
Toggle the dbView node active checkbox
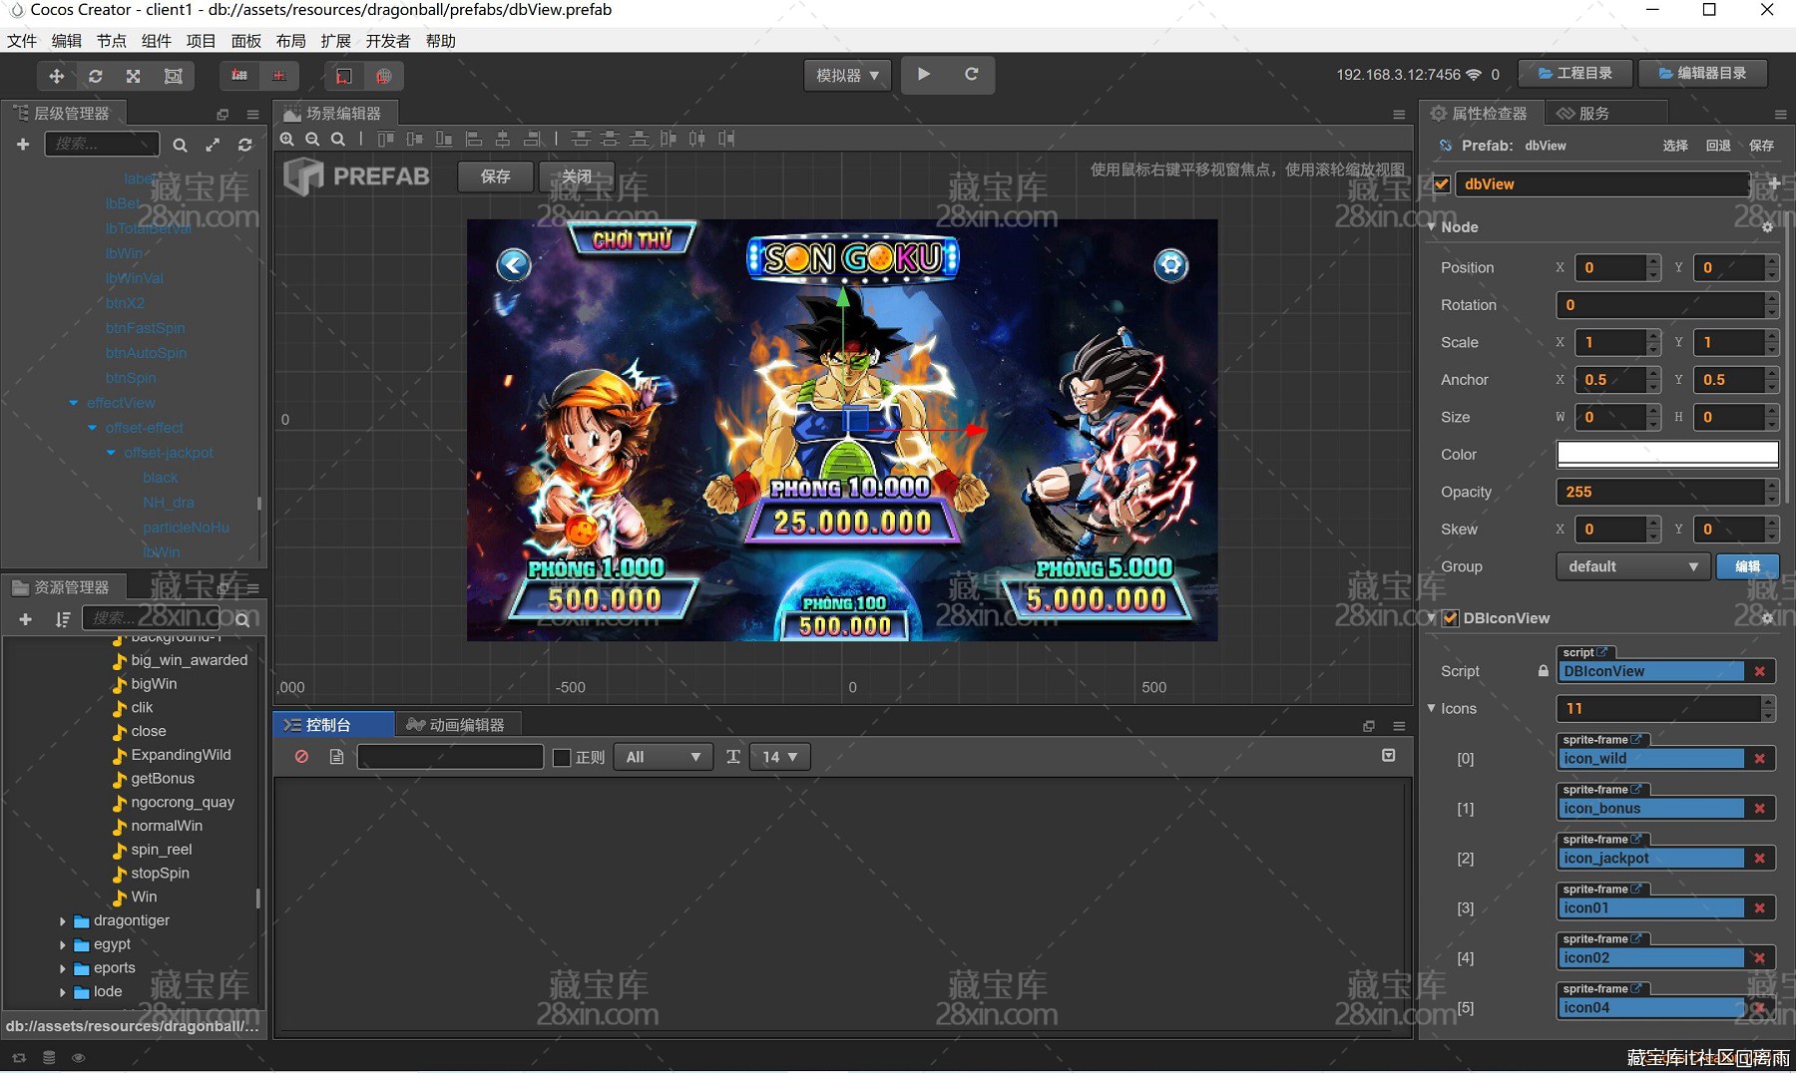(x=1441, y=184)
